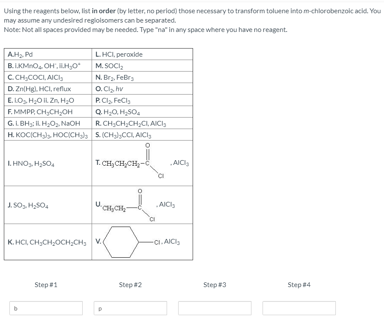Image resolution: width=384 pixels, height=319 pixels.
Task: Click the Step #1 answer field containing 'b'
Action: coord(45,308)
